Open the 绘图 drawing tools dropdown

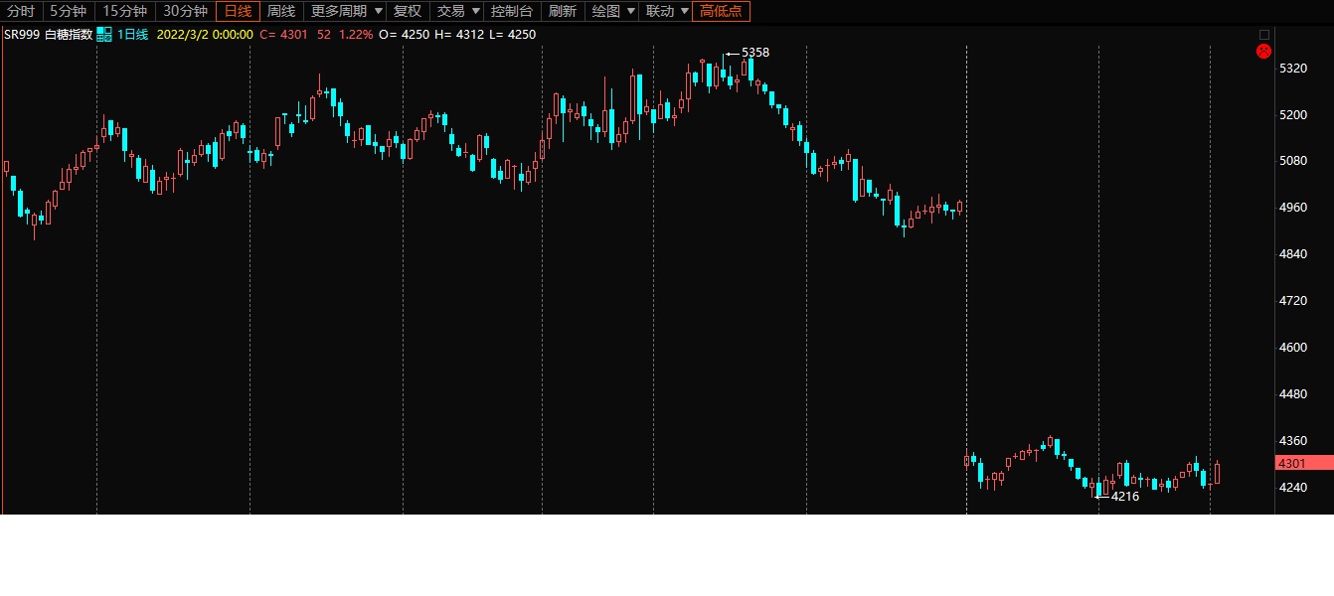[x=611, y=12]
